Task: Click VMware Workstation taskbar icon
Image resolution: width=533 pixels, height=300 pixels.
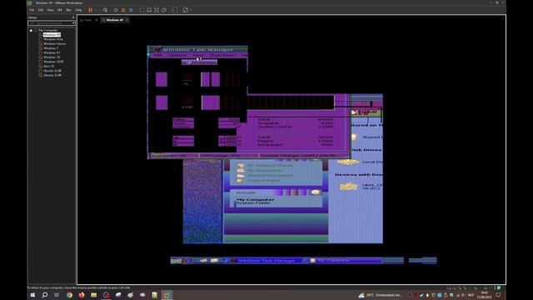Action: (167, 295)
